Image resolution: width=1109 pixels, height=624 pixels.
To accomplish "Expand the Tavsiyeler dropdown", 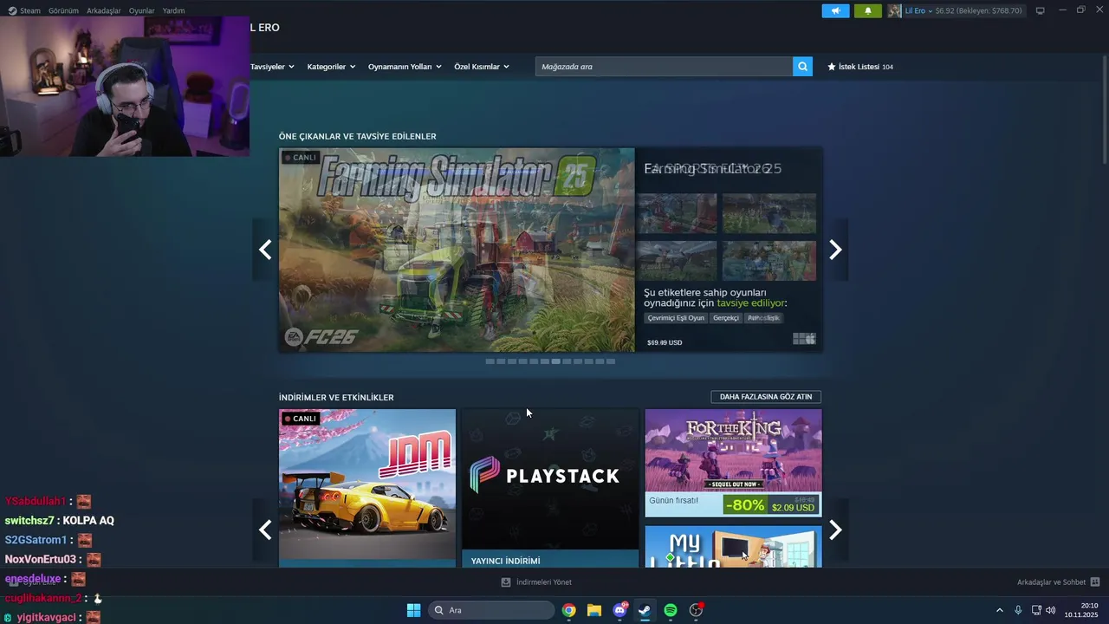I will tap(272, 67).
